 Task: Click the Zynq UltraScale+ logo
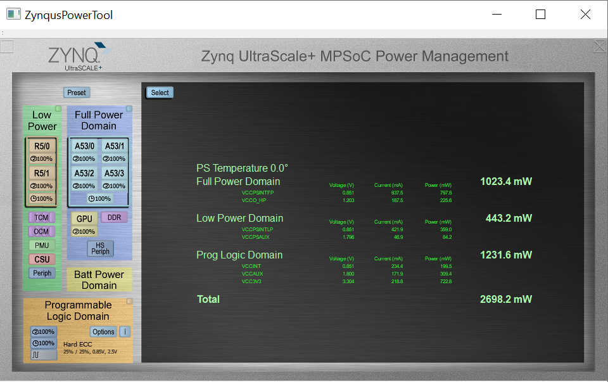[x=80, y=56]
